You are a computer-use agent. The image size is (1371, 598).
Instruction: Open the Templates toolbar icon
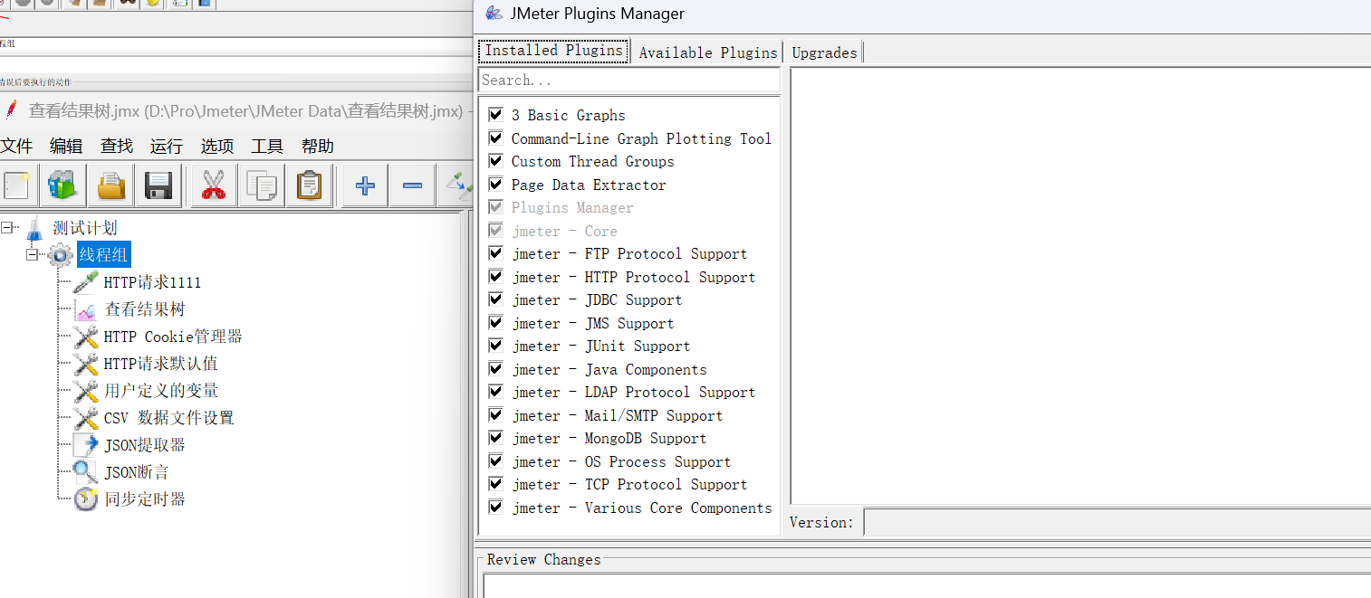63,186
